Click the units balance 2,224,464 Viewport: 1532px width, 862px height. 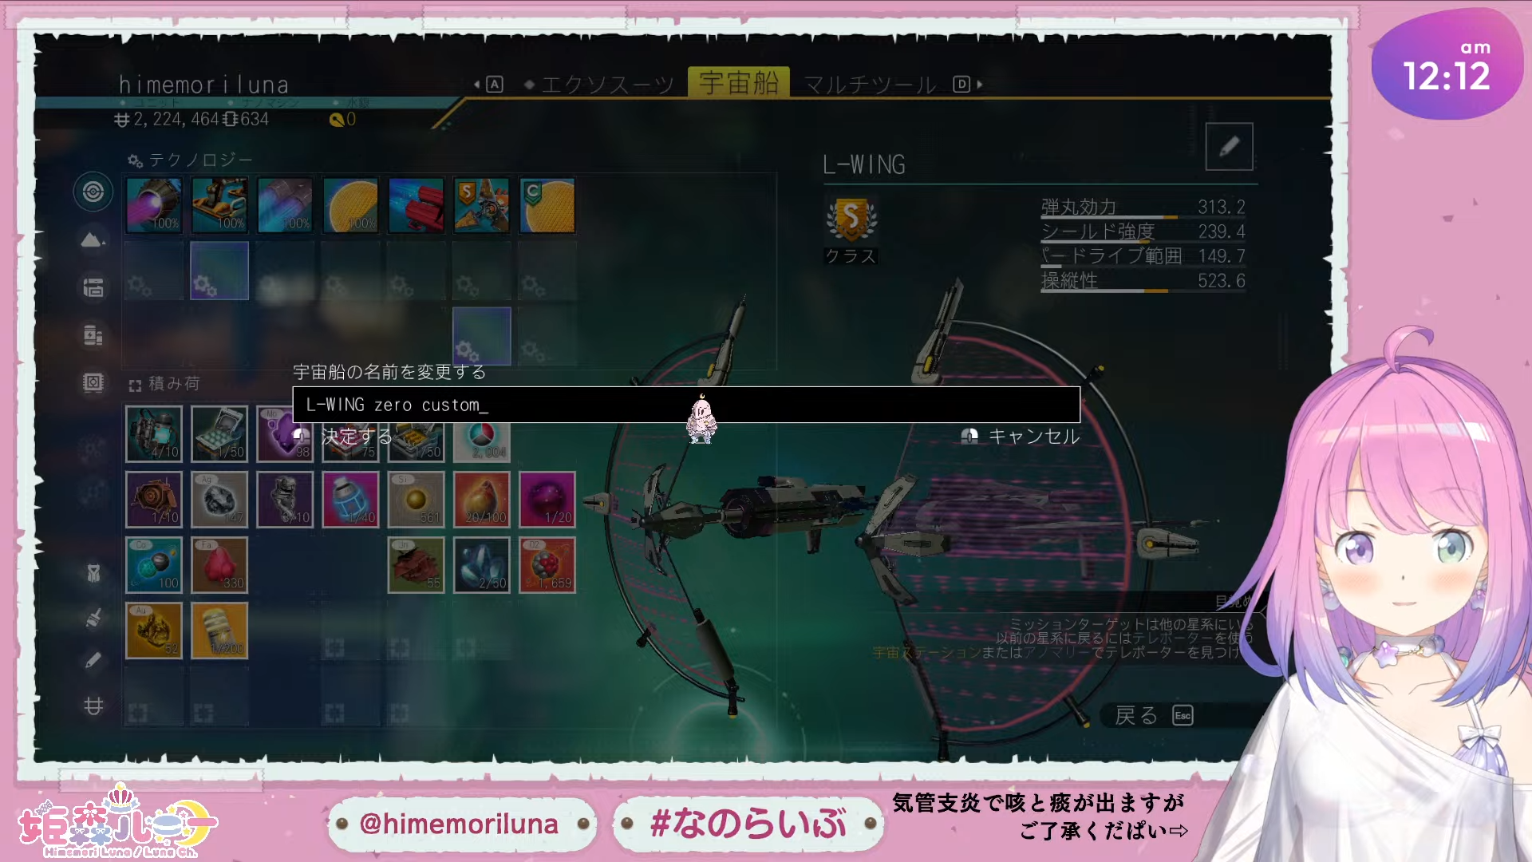click(x=167, y=119)
